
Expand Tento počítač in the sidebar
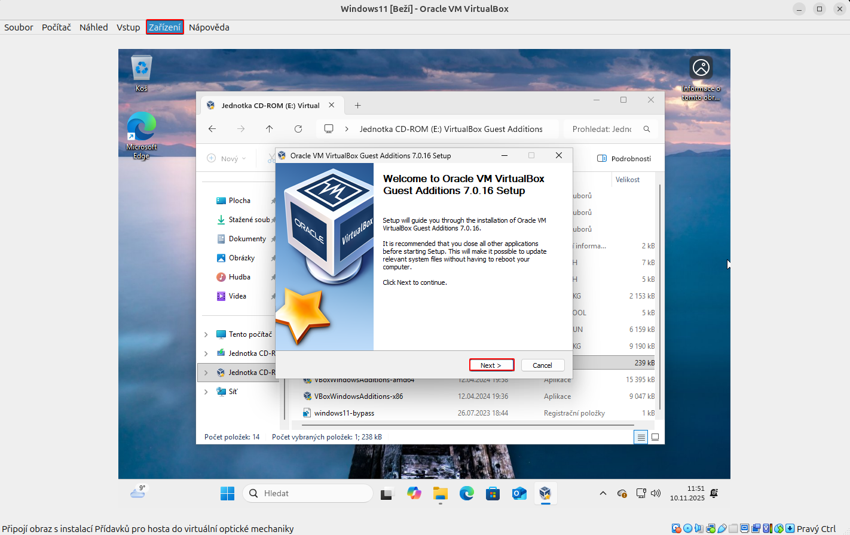click(206, 334)
